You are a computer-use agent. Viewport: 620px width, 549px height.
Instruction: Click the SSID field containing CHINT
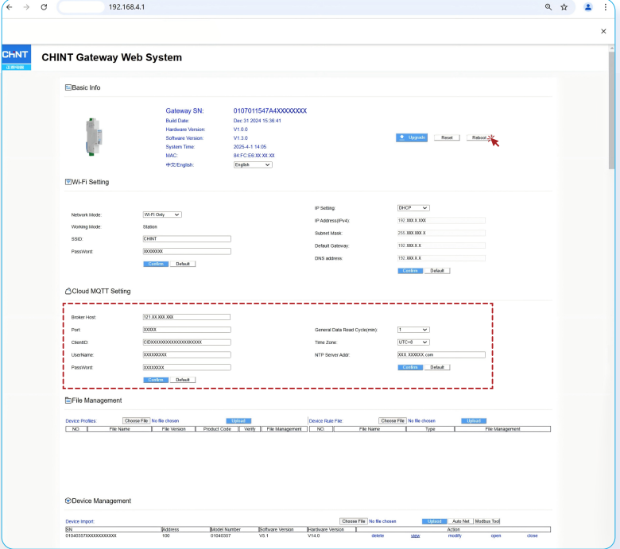click(x=187, y=238)
